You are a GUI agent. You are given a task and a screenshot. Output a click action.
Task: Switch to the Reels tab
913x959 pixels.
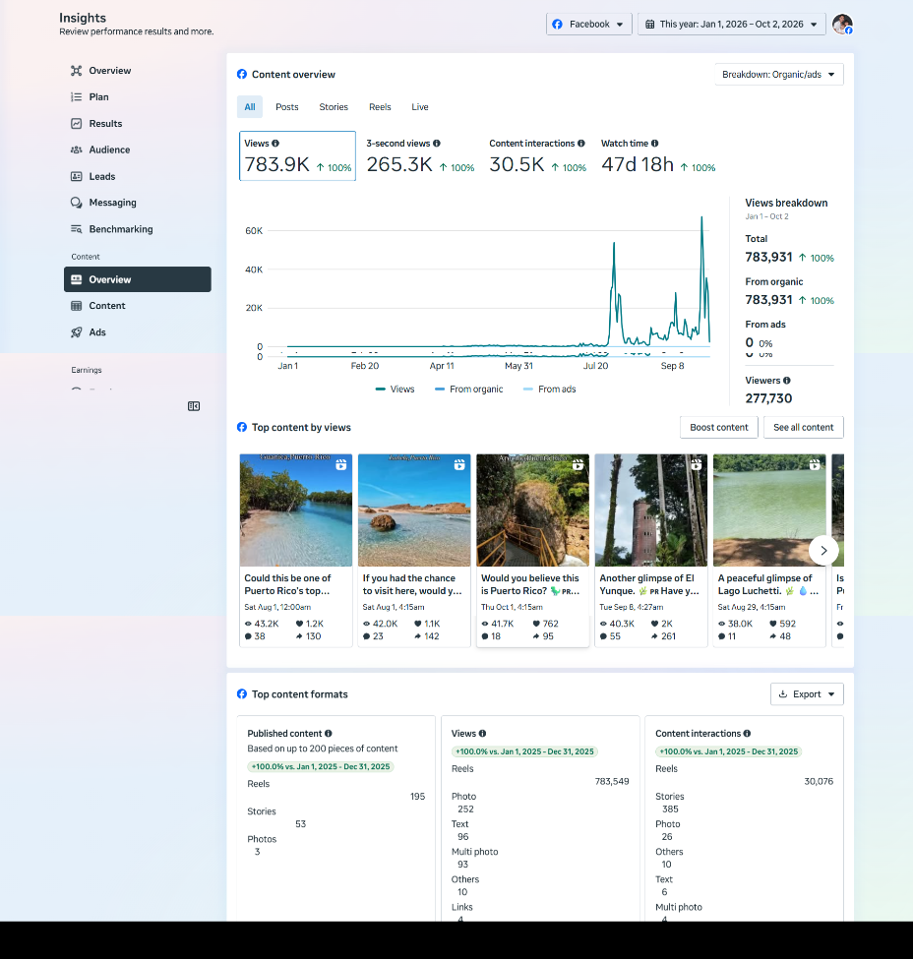pos(380,107)
